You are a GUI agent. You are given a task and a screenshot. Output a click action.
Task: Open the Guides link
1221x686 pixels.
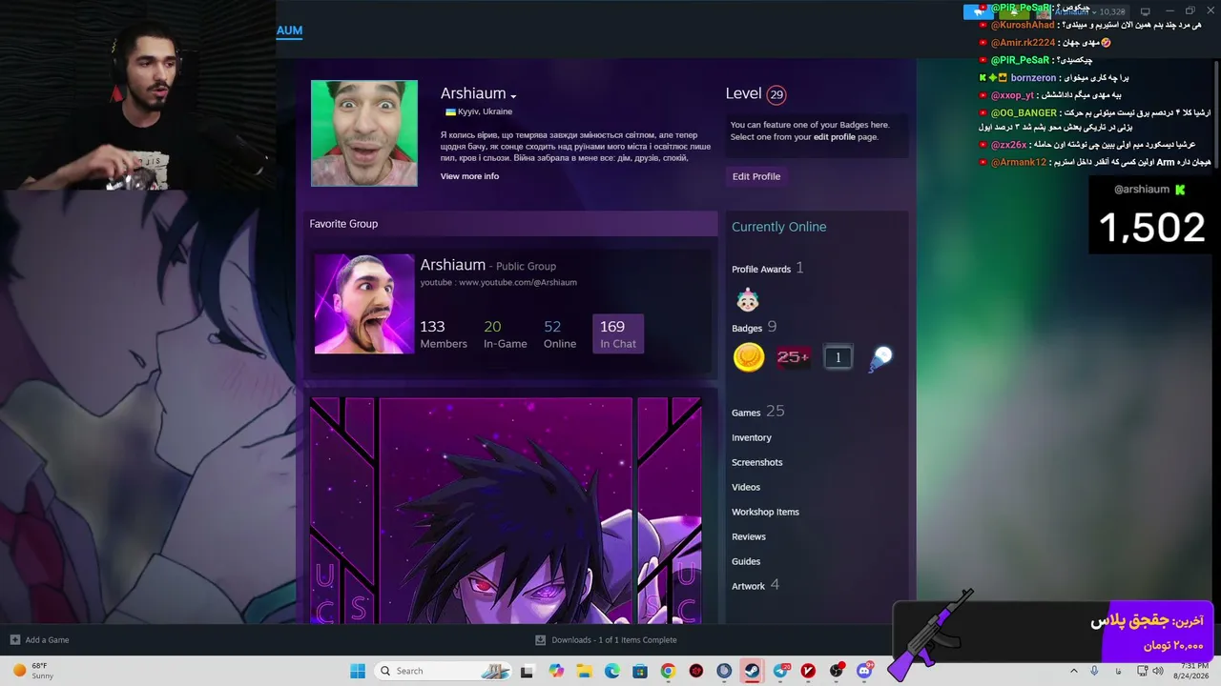click(746, 561)
